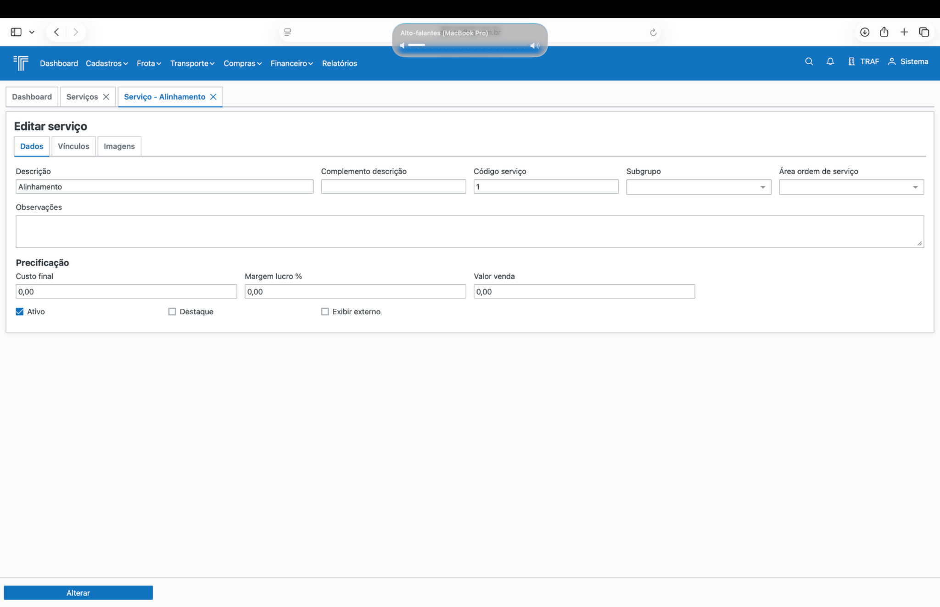940x607 pixels.
Task: Enable the Destaque checkbox
Action: click(172, 312)
